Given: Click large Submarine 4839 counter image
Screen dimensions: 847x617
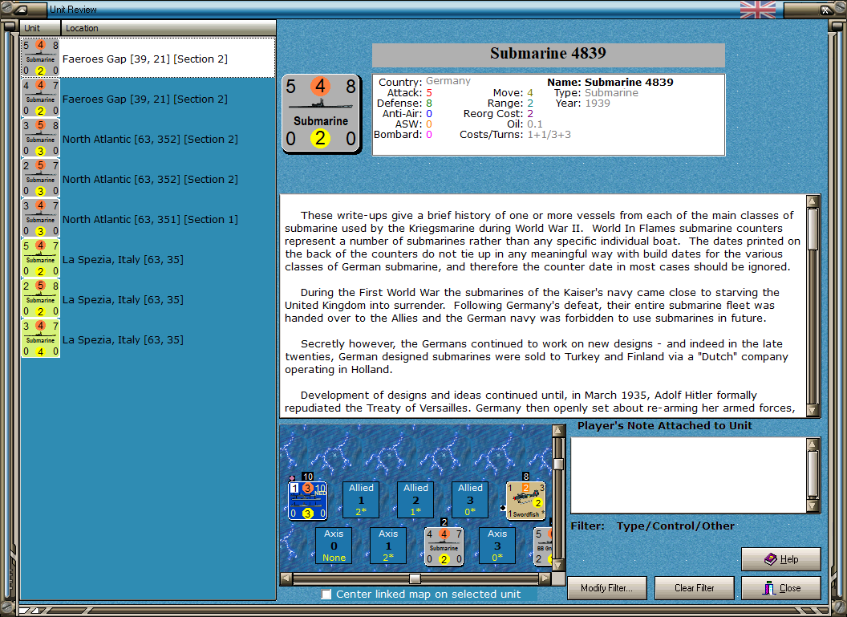Looking at the screenshot, I should (322, 114).
